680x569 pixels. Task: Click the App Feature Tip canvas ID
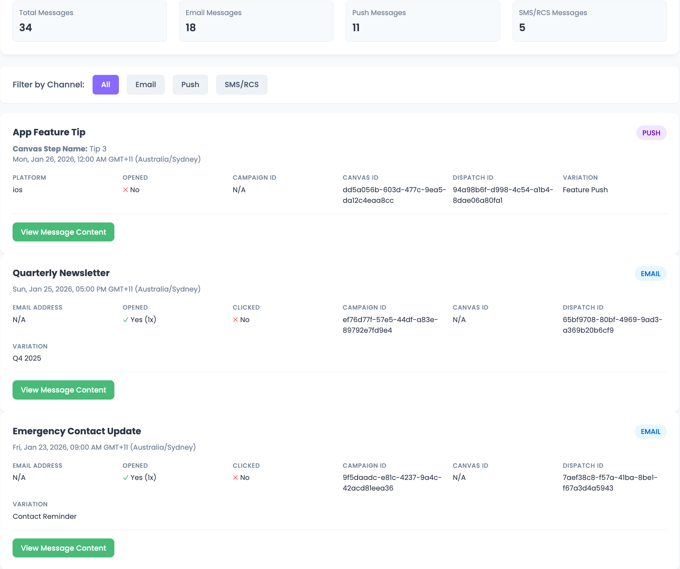(x=394, y=195)
